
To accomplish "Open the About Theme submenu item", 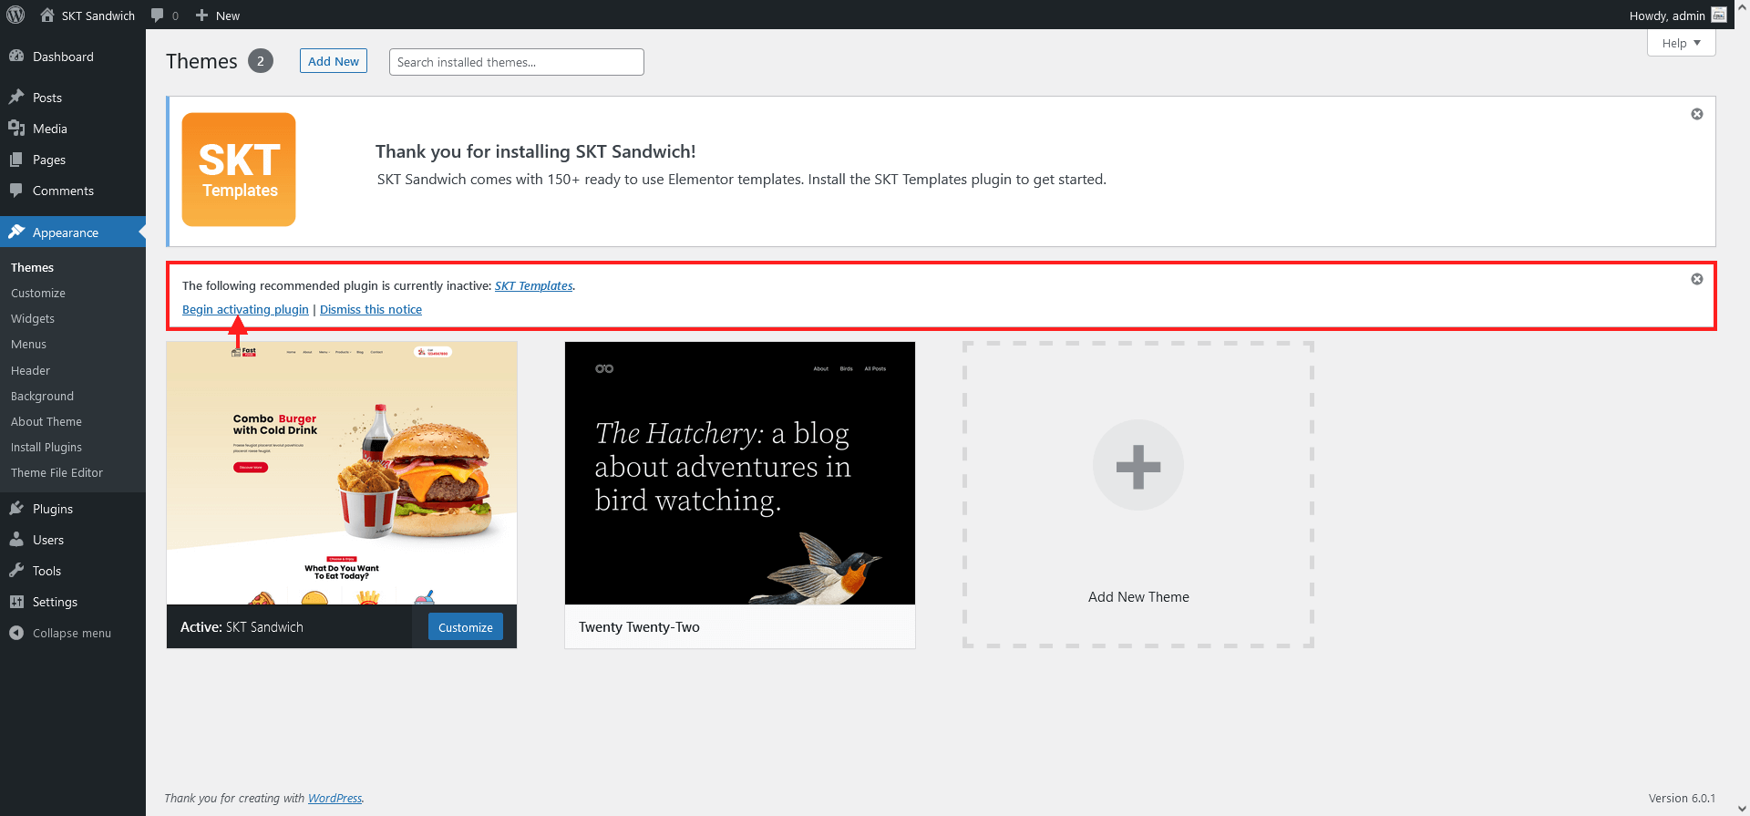I will click(46, 421).
